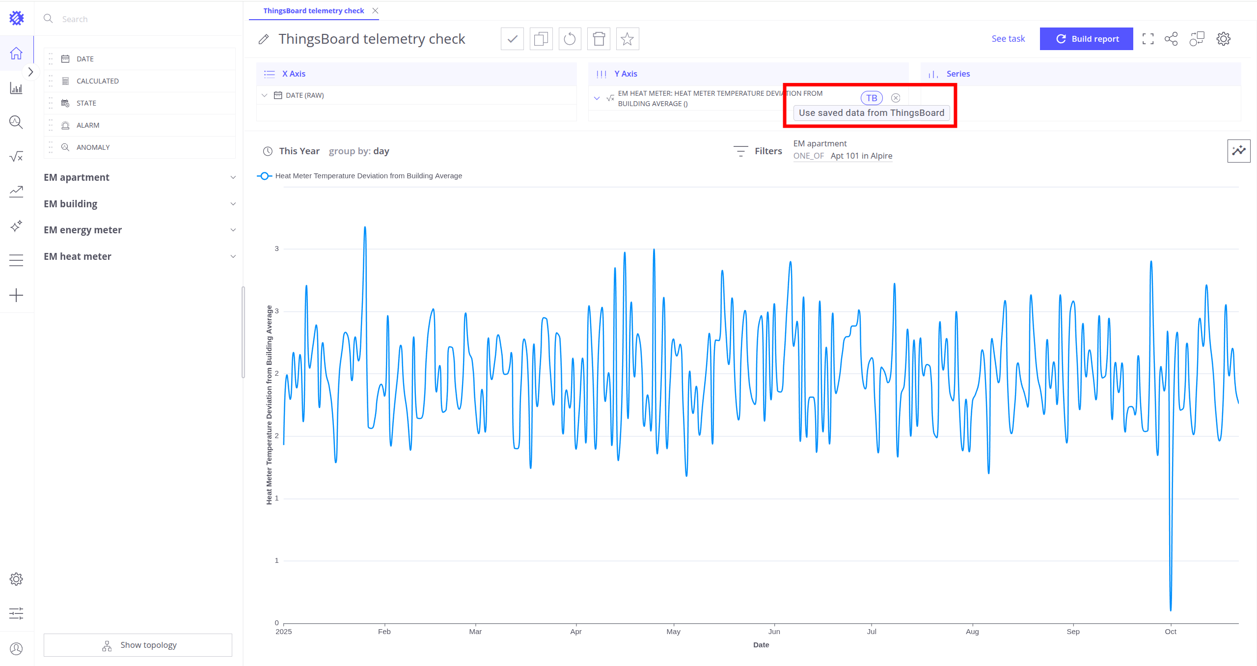This screenshot has height=666, width=1257.
Task: Open the share icon in header
Action: tap(1171, 39)
